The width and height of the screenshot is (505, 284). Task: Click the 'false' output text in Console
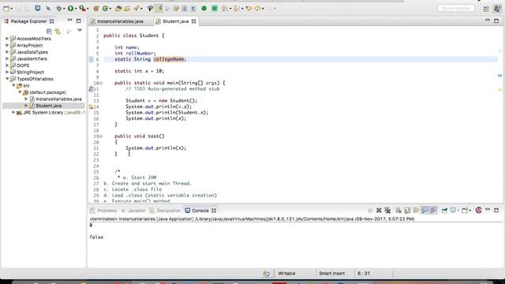click(x=96, y=237)
